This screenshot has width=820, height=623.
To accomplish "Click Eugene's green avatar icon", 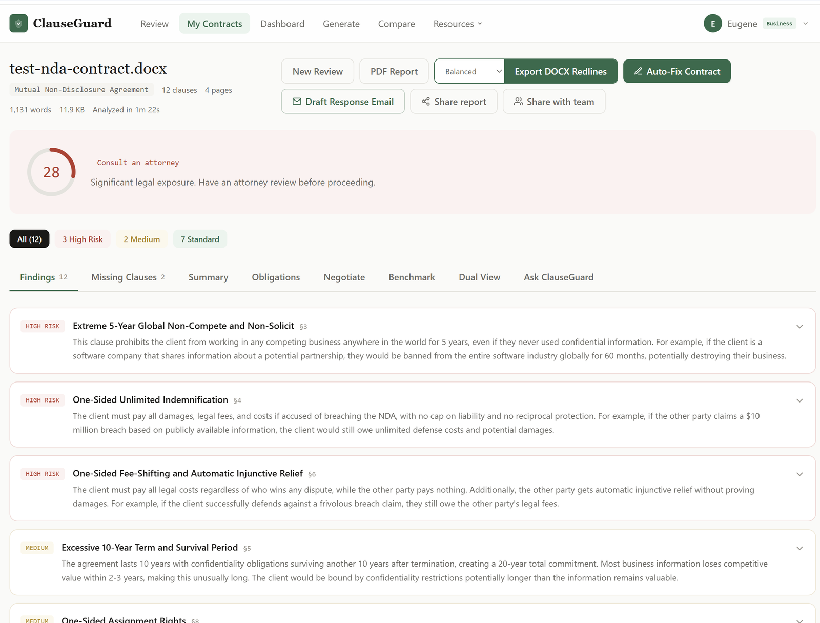I will click(712, 24).
